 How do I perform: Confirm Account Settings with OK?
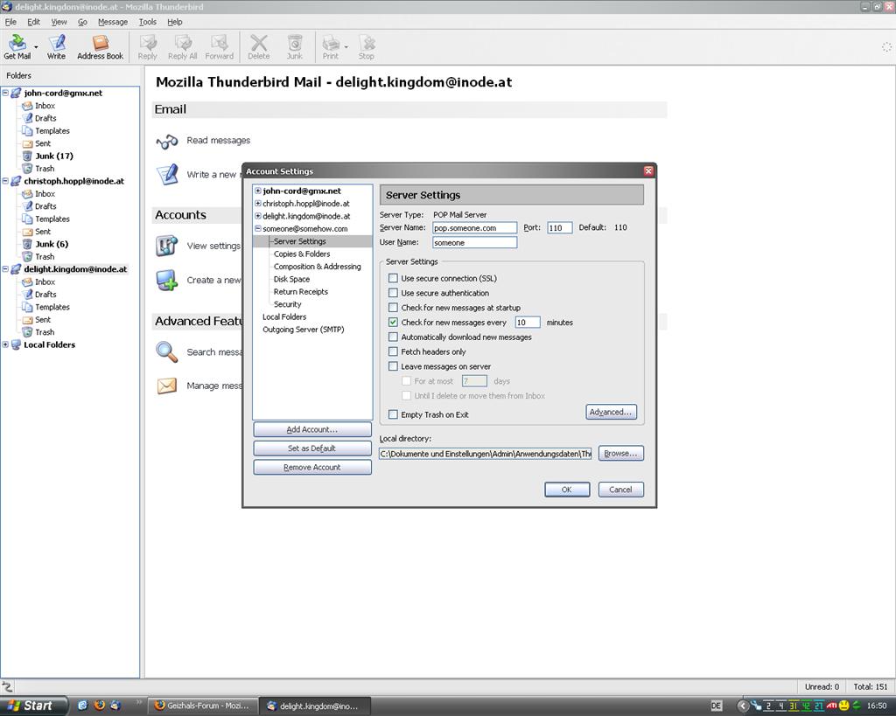point(567,490)
